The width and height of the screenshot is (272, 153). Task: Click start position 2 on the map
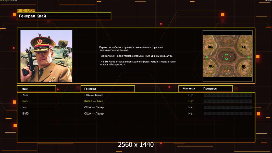click(243, 47)
